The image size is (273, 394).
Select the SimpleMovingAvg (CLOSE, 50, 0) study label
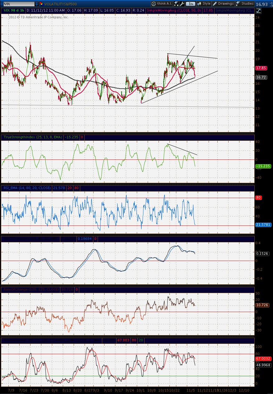[174, 10]
